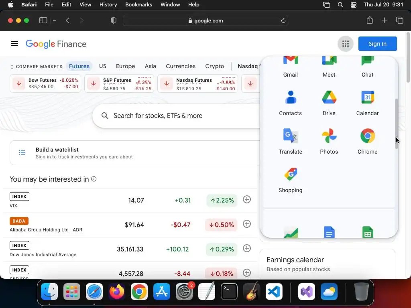Add Dow Jones Industrial Average plus icon
The height and width of the screenshot is (308, 411).
click(247, 248)
